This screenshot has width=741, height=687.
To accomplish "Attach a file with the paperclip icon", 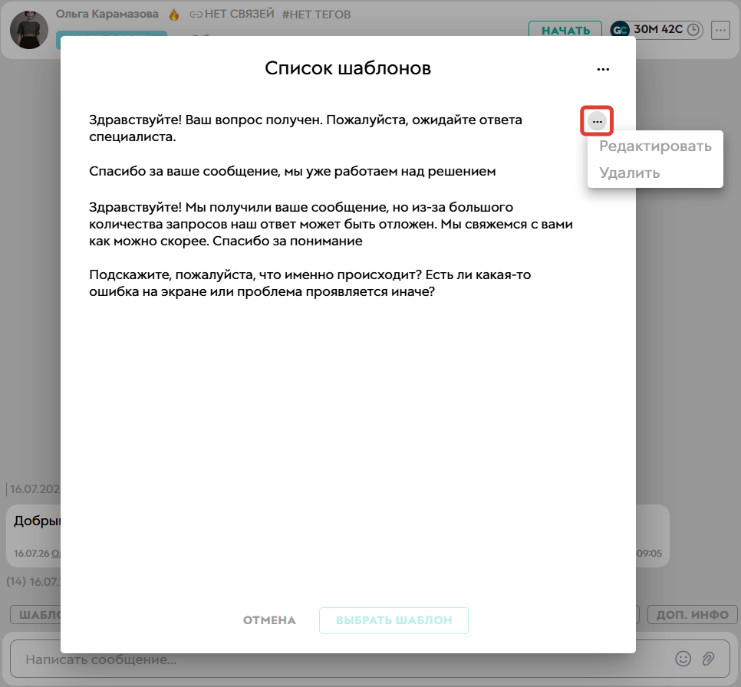I will pos(708,658).
